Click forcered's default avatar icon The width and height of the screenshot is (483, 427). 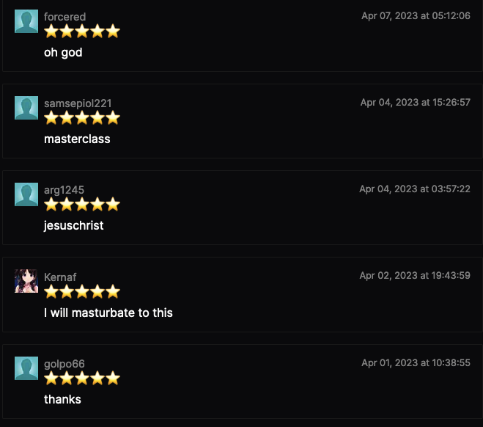click(x=26, y=21)
